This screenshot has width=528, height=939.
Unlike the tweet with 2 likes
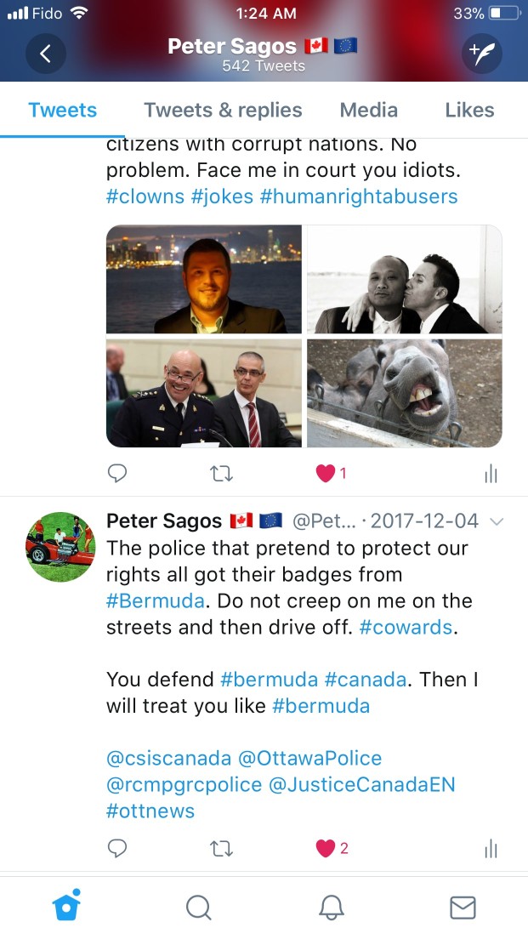[x=325, y=848]
